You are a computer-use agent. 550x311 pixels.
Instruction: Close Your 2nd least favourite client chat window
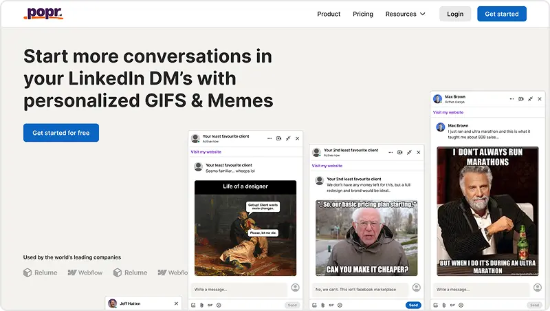click(x=418, y=152)
